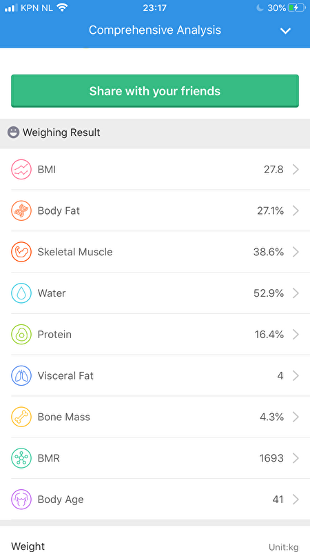Tap the blue Water droplet icon
The image size is (310, 552).
[21, 293]
